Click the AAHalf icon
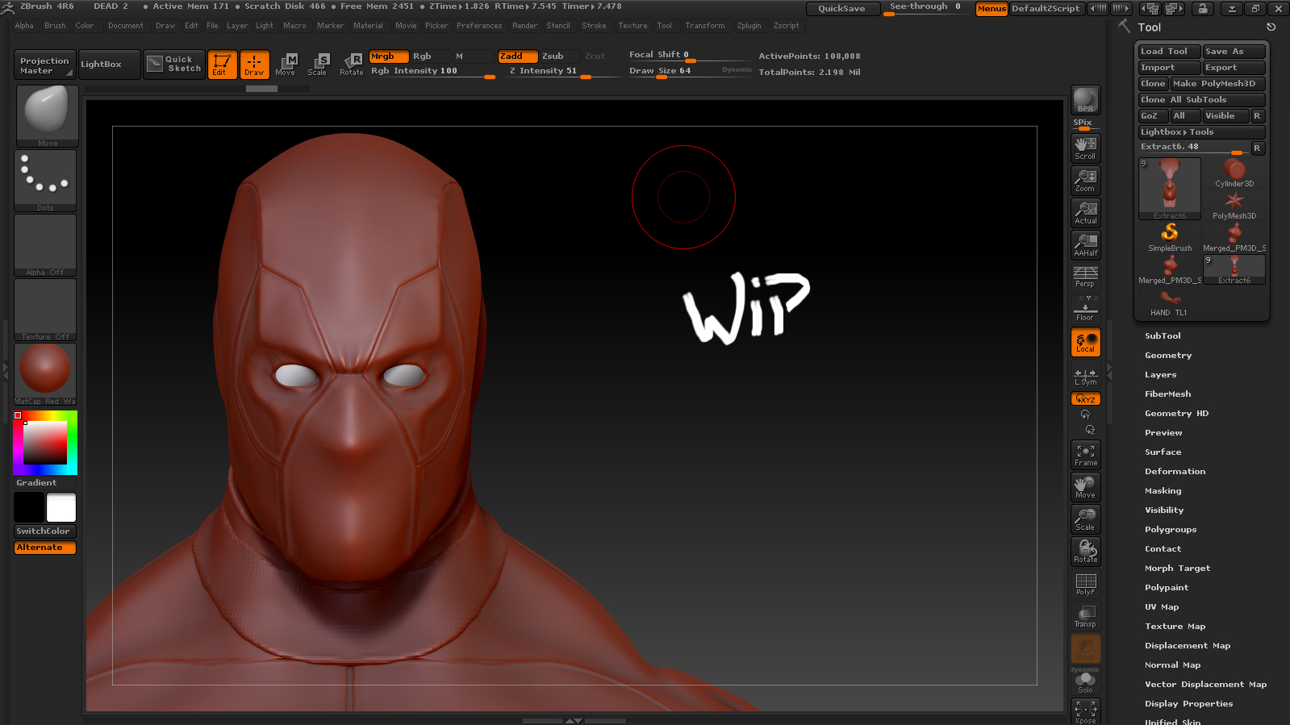 (x=1085, y=244)
